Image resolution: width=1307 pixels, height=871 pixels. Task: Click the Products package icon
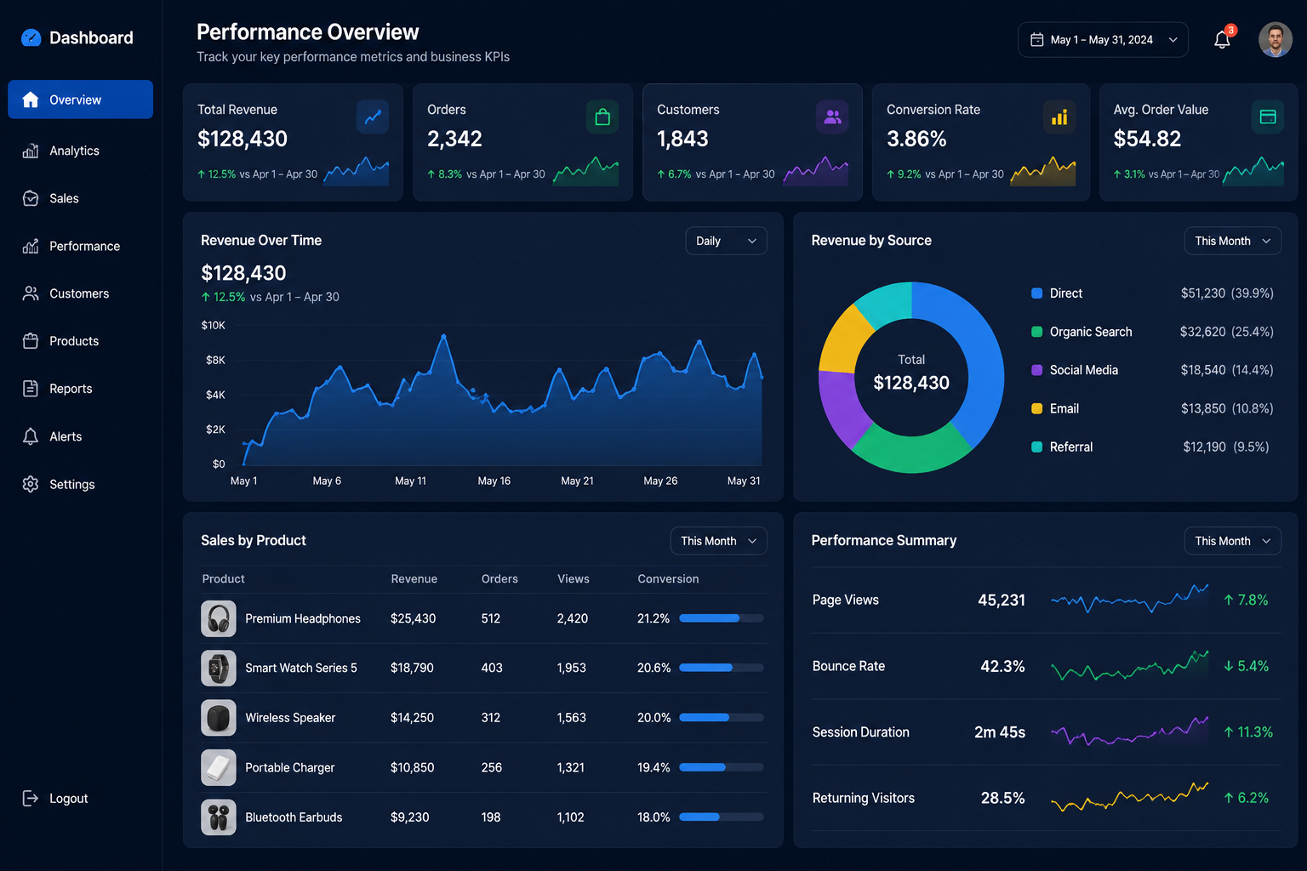31,341
